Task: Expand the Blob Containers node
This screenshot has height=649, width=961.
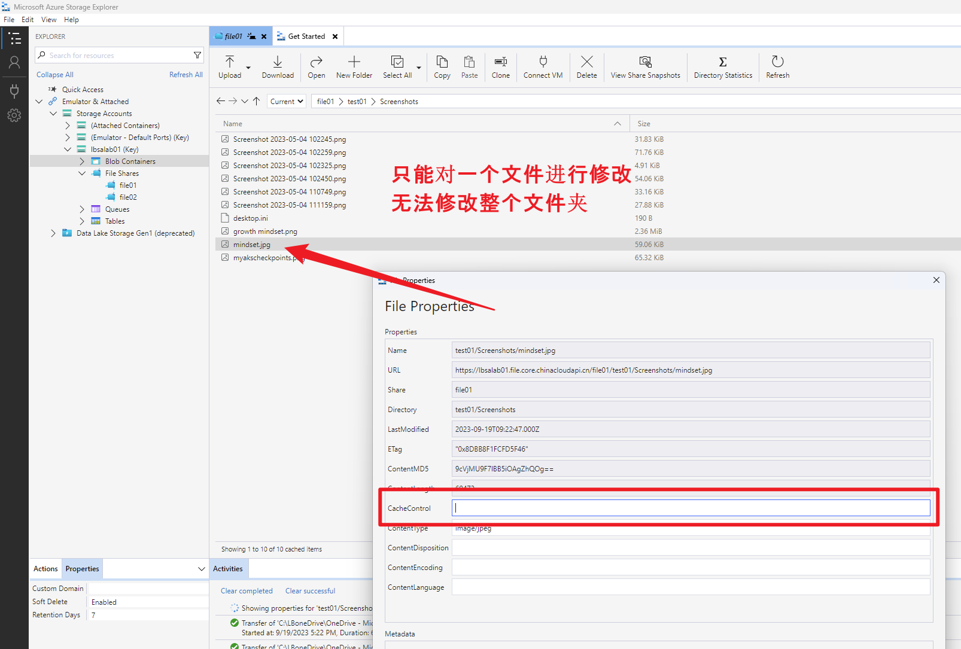Action: tap(82, 162)
